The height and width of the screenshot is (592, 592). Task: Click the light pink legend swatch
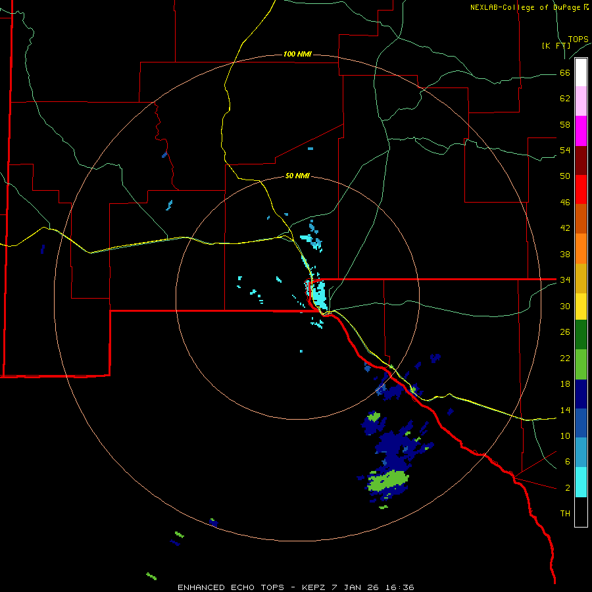tap(581, 101)
